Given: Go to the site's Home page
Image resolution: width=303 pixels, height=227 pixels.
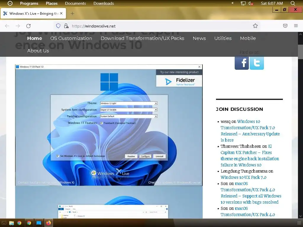Looking at the screenshot, I should 35,38.
